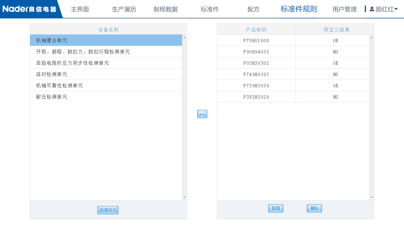The height and width of the screenshot is (228, 404).
Task: Click the >> transfer arrow button
Action: point(202,114)
